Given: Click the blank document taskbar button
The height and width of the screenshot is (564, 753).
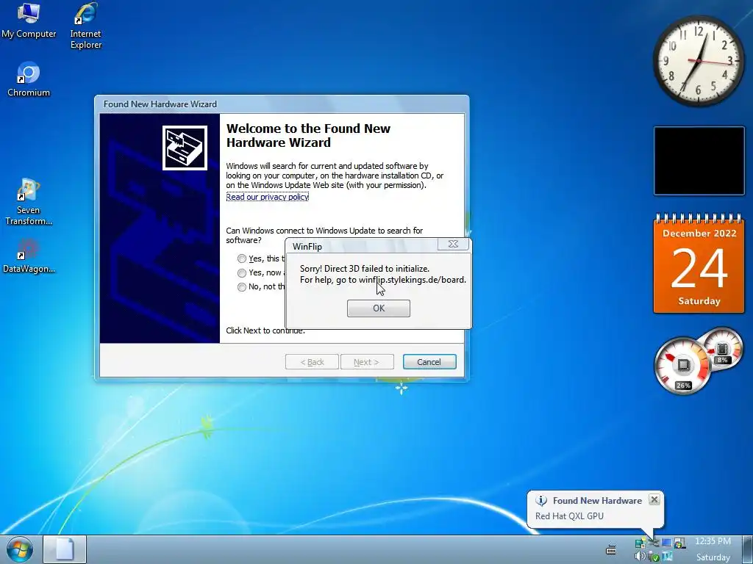Looking at the screenshot, I should [x=65, y=549].
